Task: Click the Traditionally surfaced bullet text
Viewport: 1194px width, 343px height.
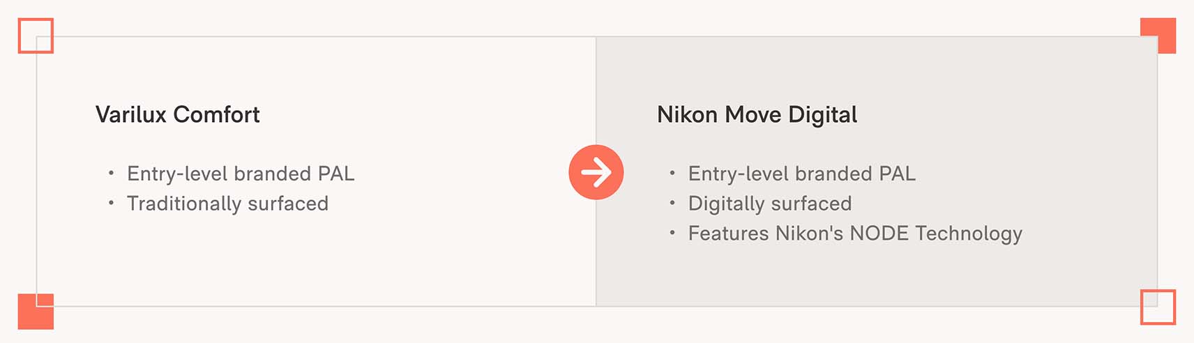Action: click(x=227, y=204)
